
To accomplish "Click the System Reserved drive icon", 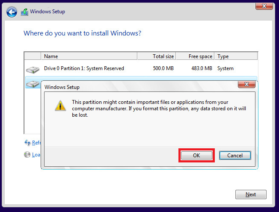I will 33,70.
